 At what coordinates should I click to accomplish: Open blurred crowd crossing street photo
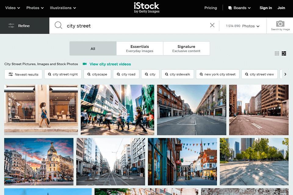tap(117, 110)
